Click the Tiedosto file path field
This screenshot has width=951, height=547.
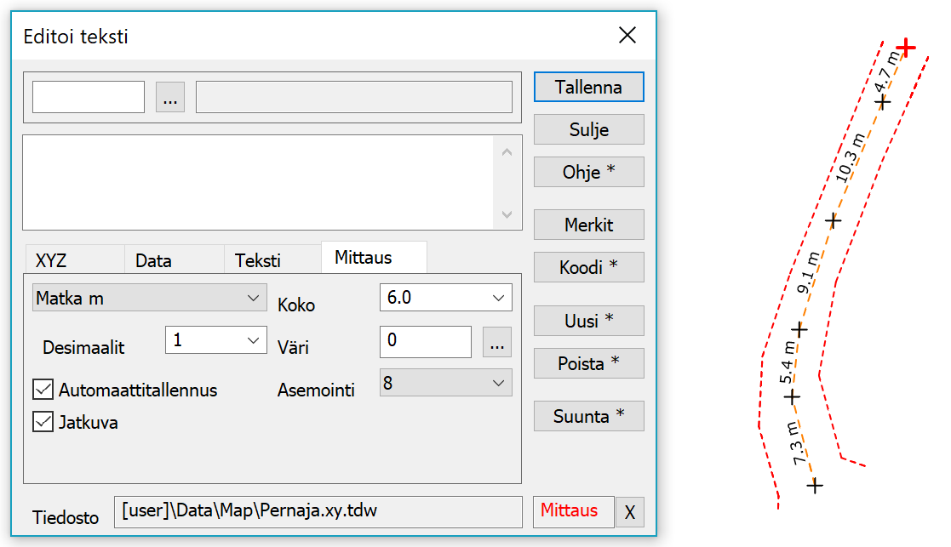point(317,512)
